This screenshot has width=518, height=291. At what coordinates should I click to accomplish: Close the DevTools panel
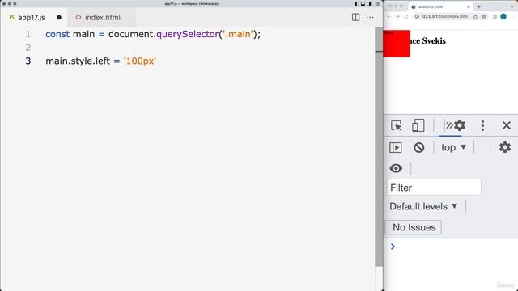(507, 125)
